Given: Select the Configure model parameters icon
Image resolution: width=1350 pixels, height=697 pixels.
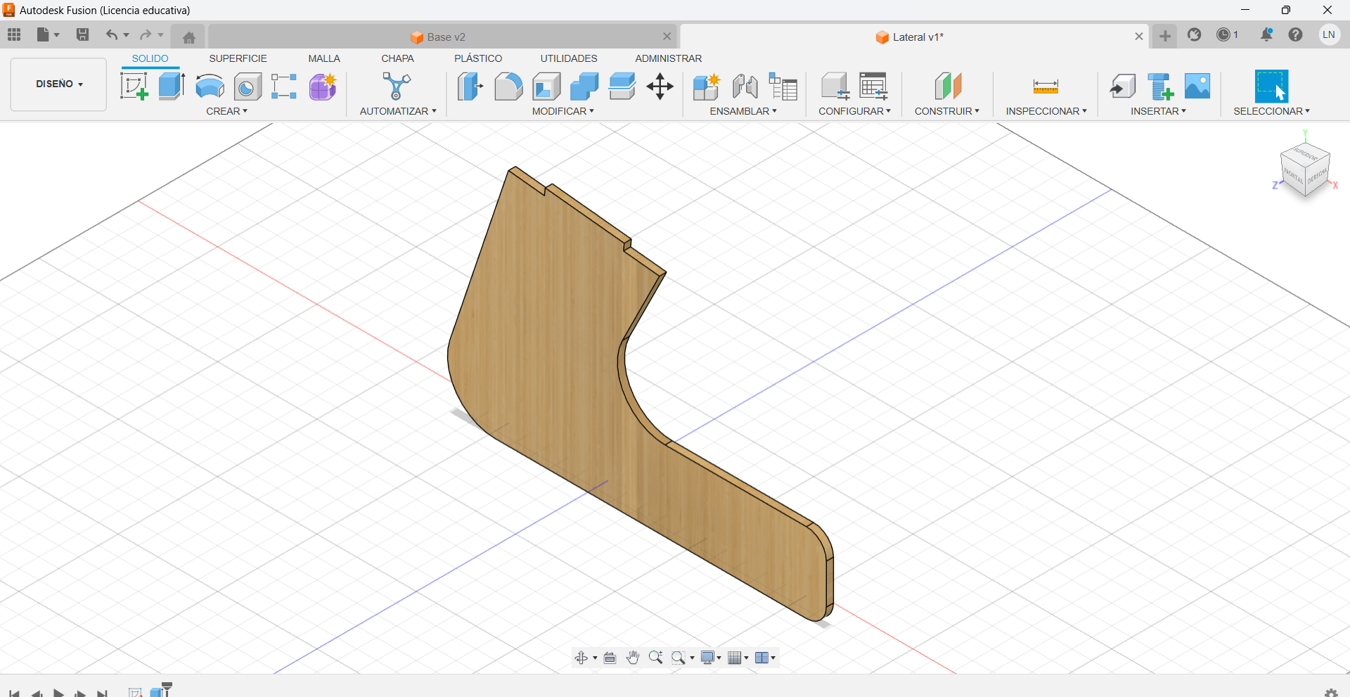Looking at the screenshot, I should [835, 87].
